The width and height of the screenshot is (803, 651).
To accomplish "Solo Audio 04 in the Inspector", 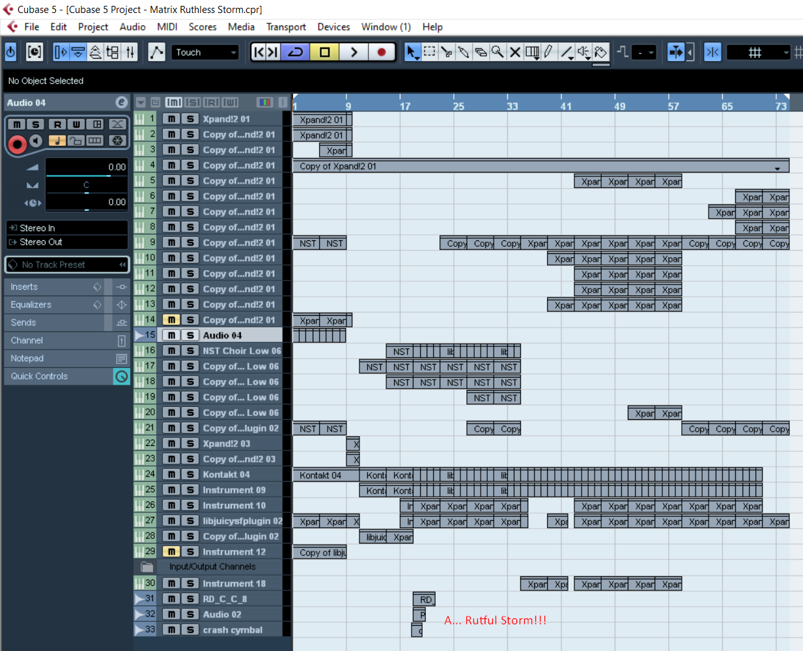I will coord(35,124).
